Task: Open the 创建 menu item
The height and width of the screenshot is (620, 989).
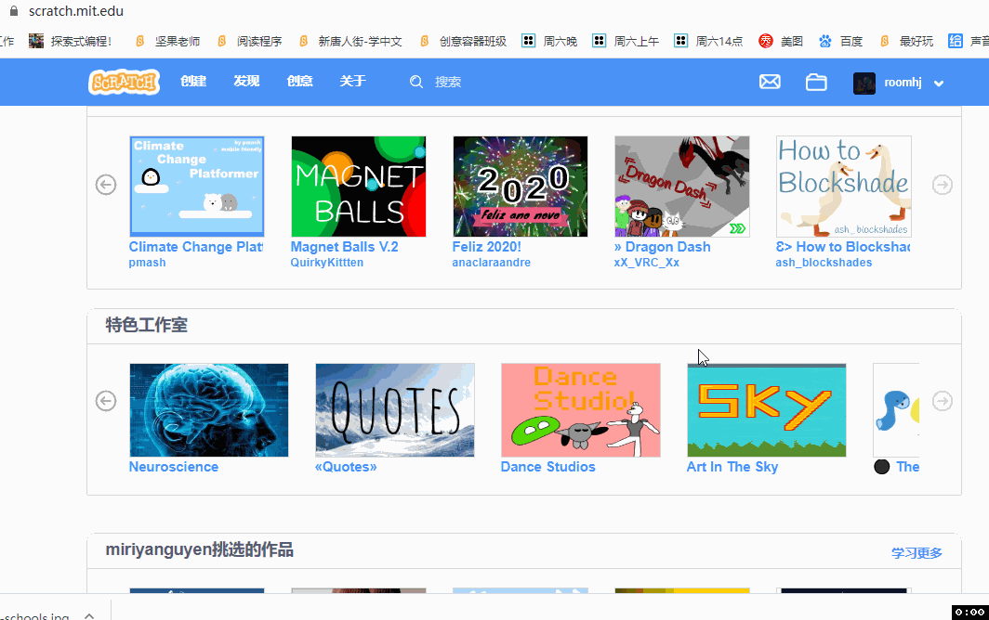Action: [x=193, y=82]
